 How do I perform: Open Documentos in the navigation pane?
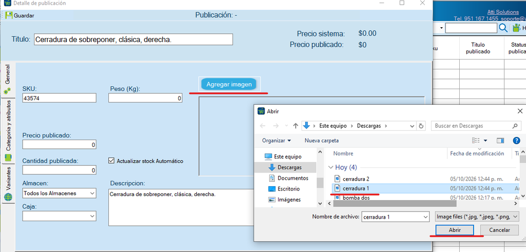pyautogui.click(x=292, y=178)
